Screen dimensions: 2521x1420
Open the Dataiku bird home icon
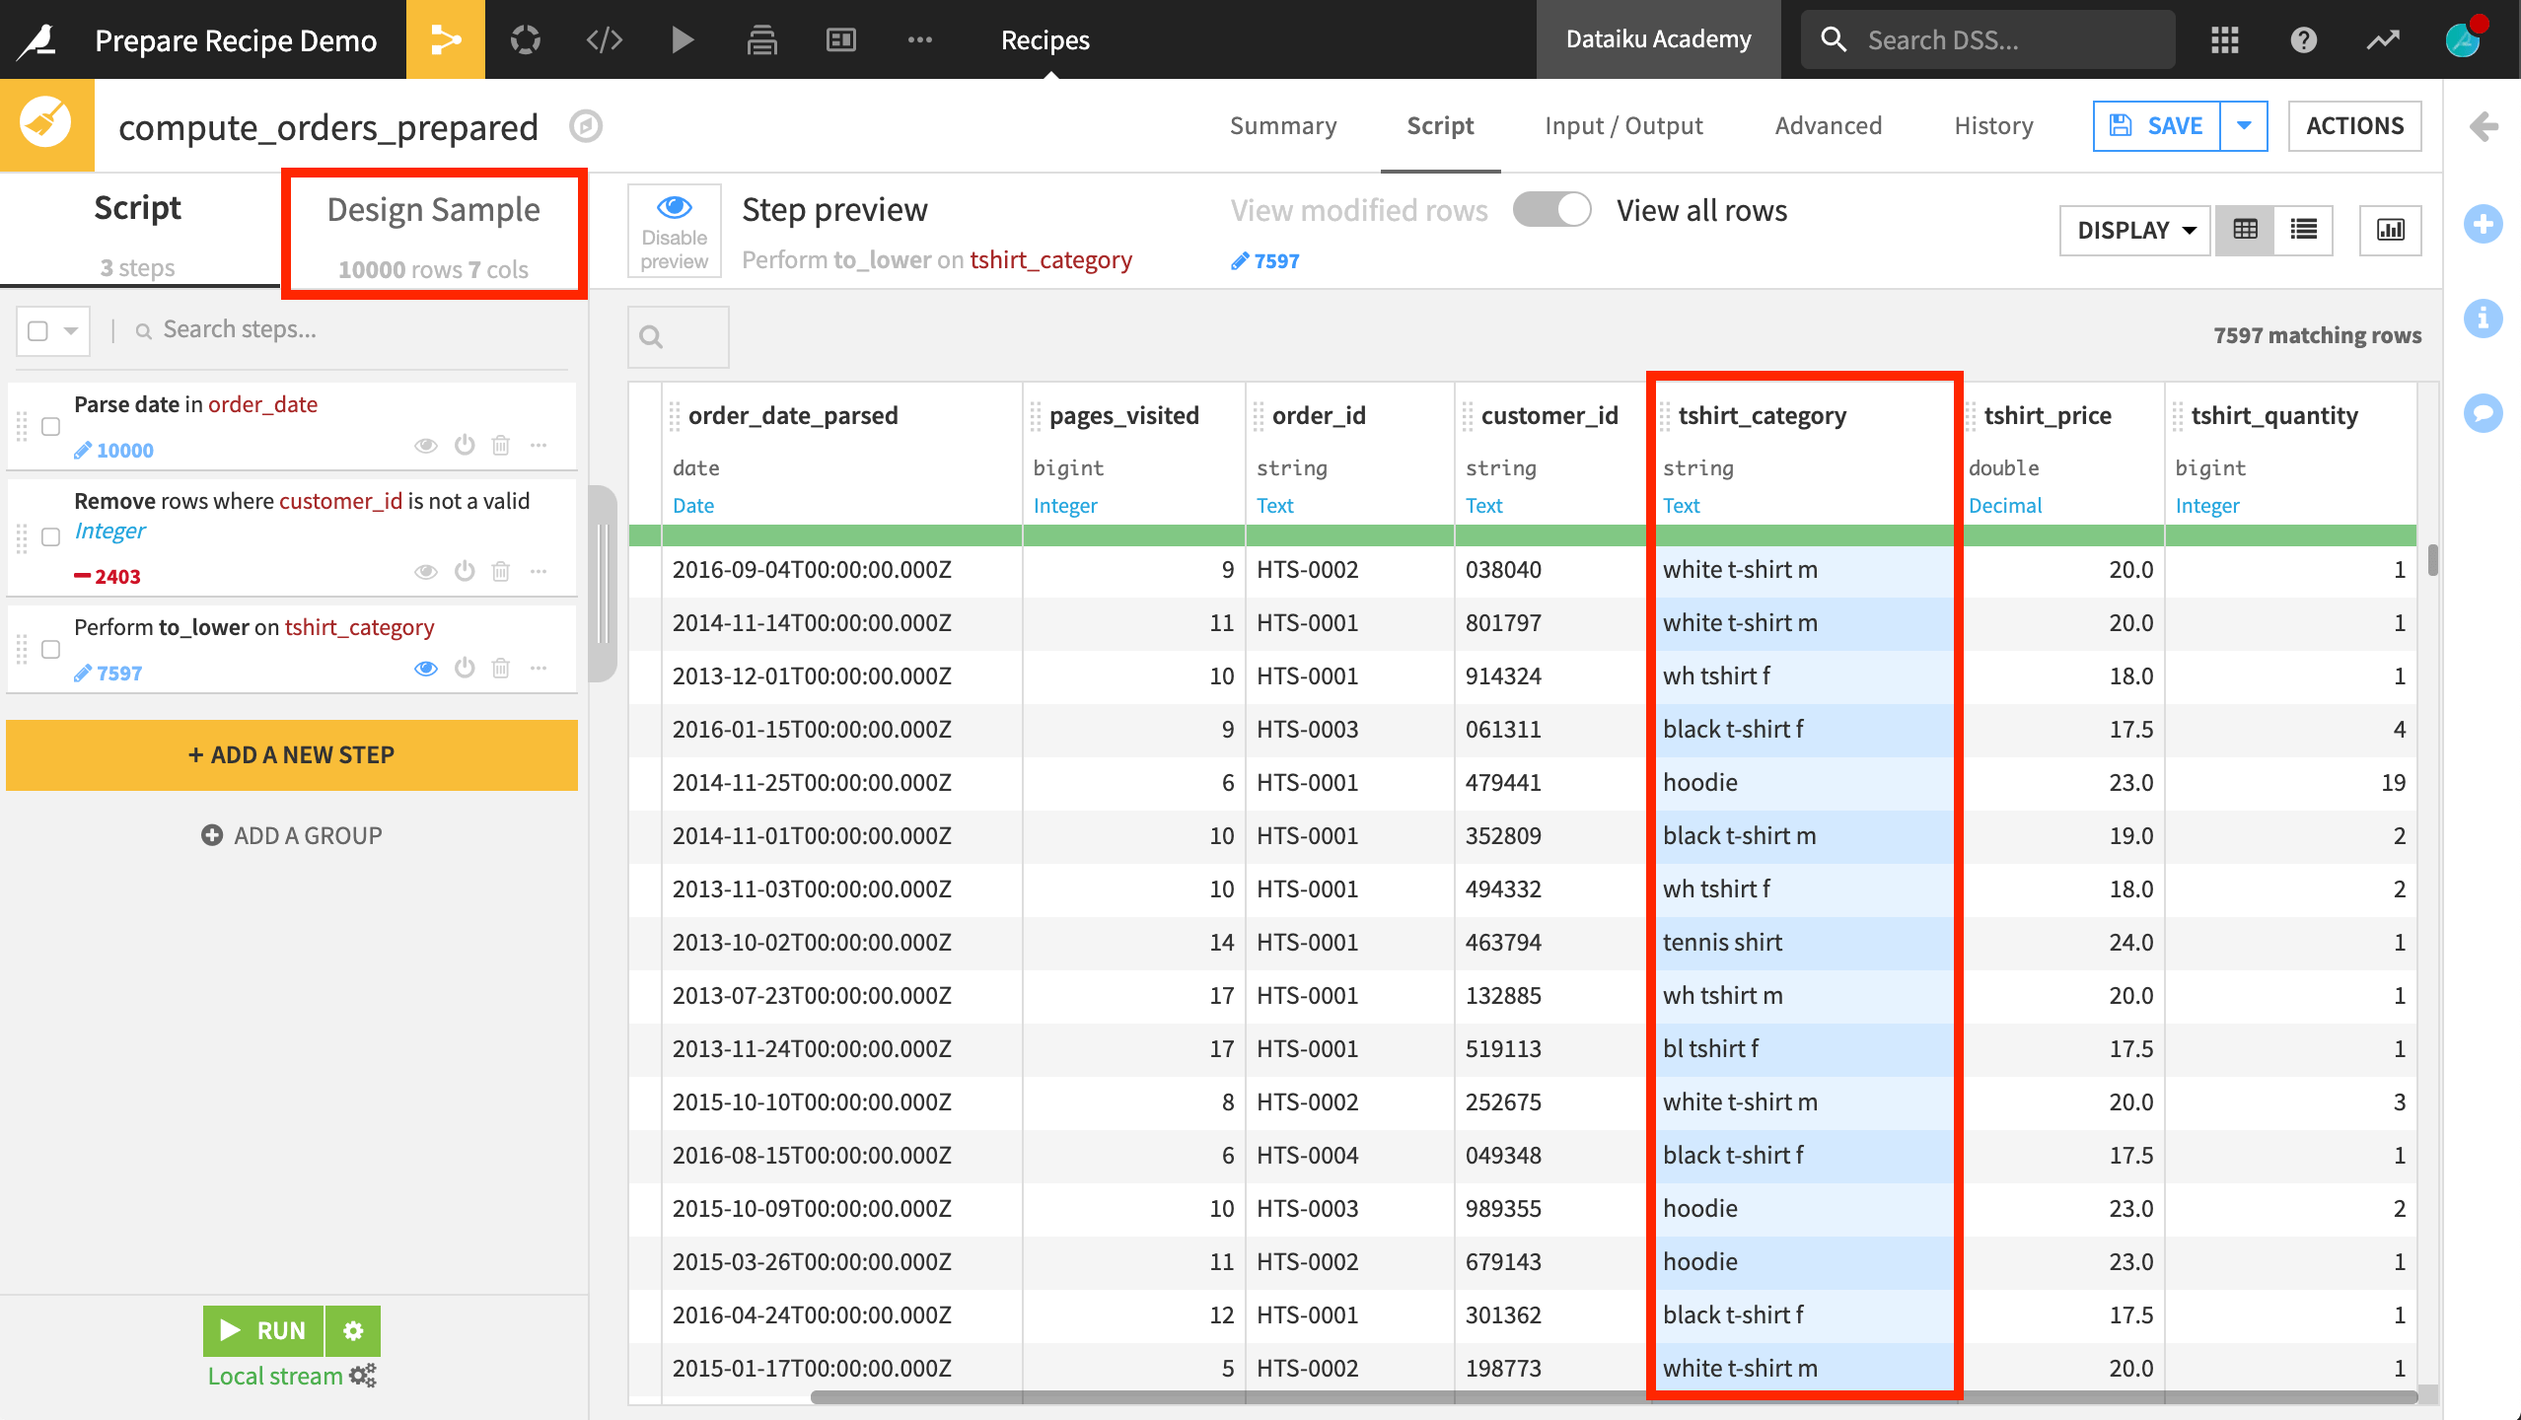pos(37,39)
